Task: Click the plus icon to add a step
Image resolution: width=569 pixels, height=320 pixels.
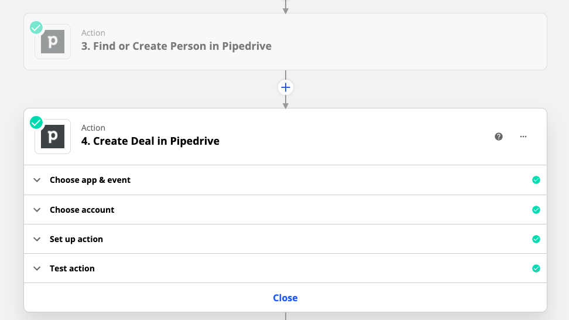Action: pos(286,88)
